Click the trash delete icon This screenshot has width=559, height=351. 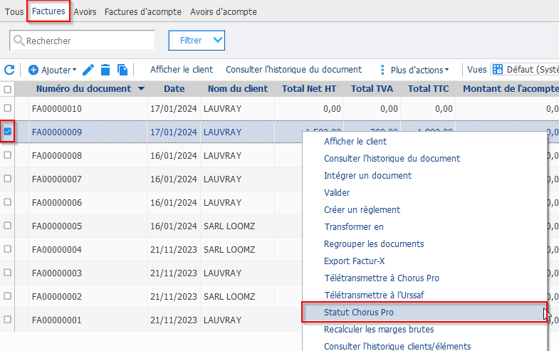point(105,70)
